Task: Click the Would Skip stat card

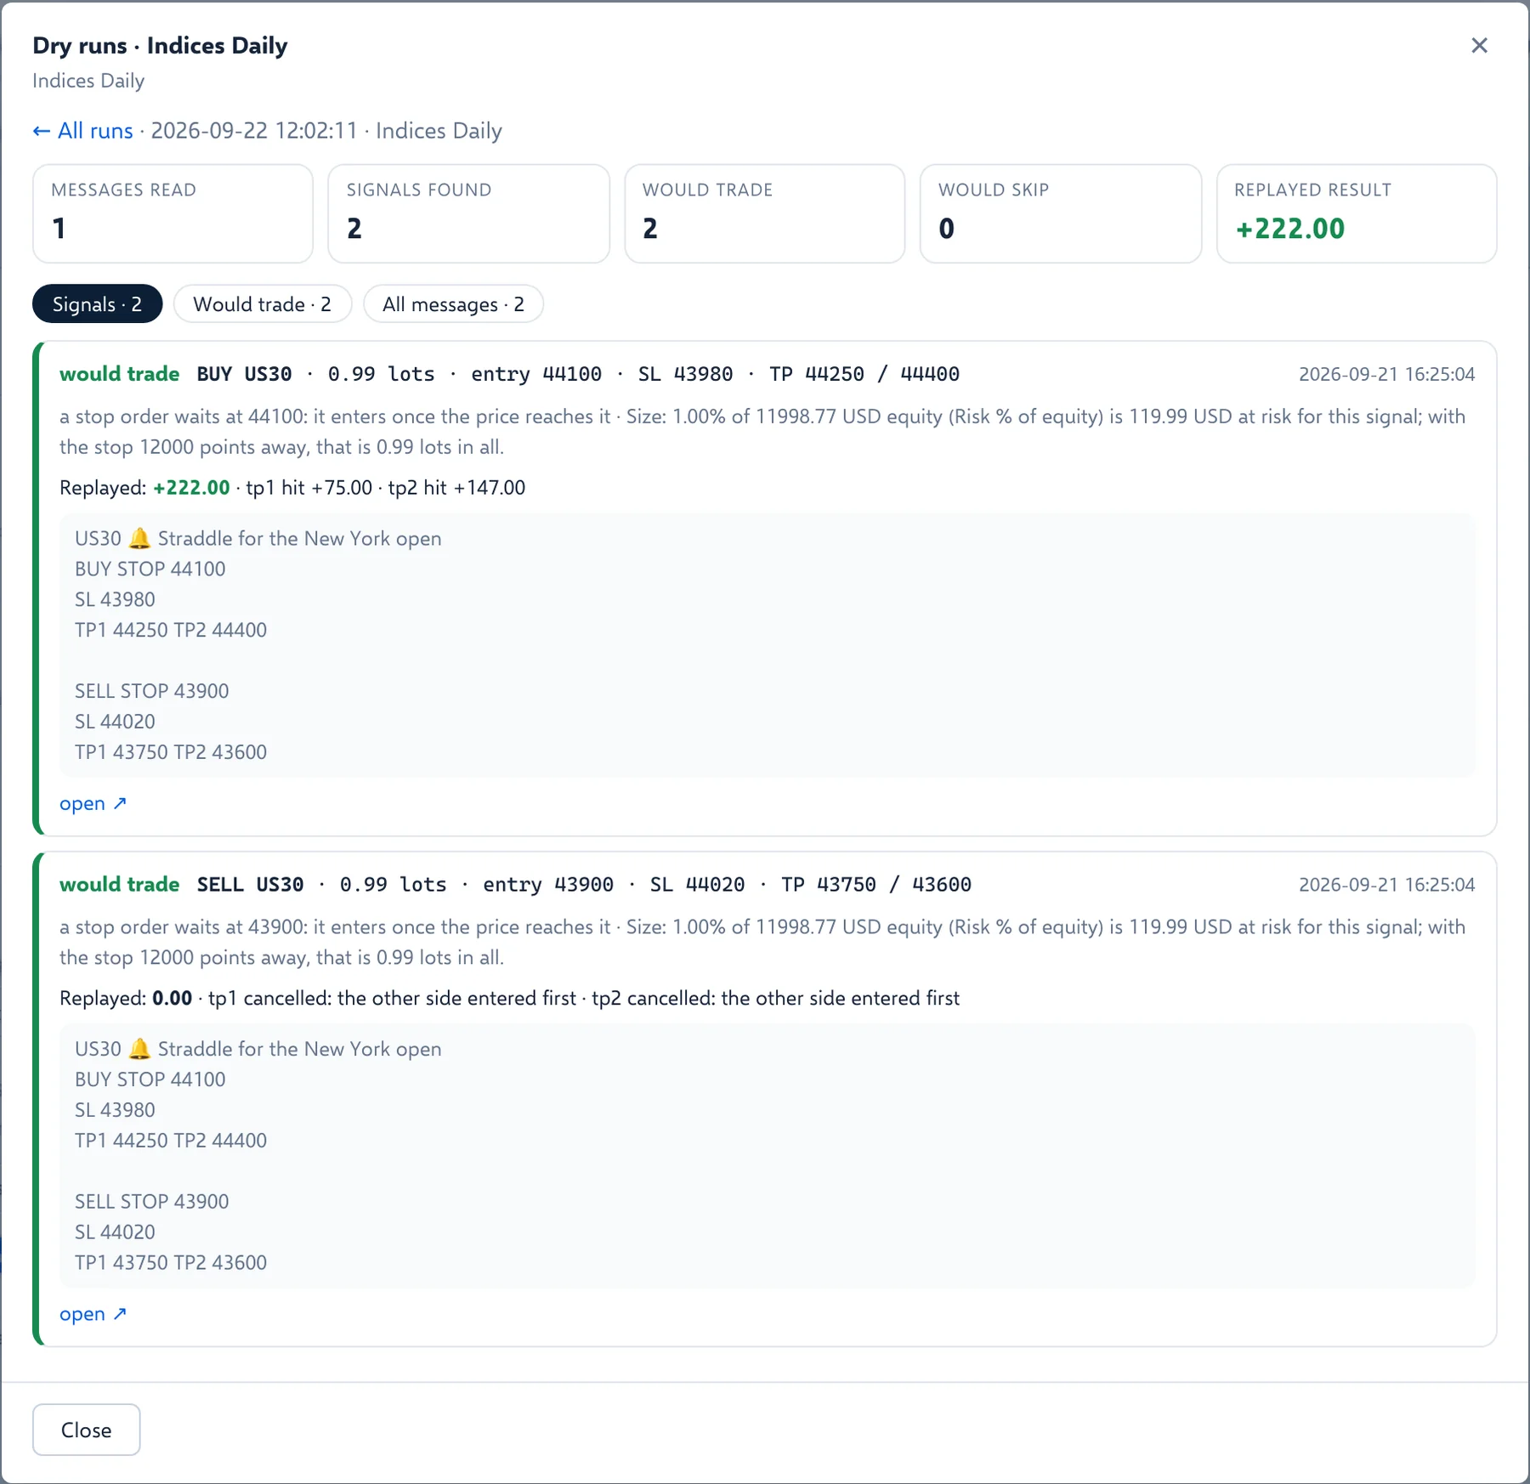Action: point(1060,213)
